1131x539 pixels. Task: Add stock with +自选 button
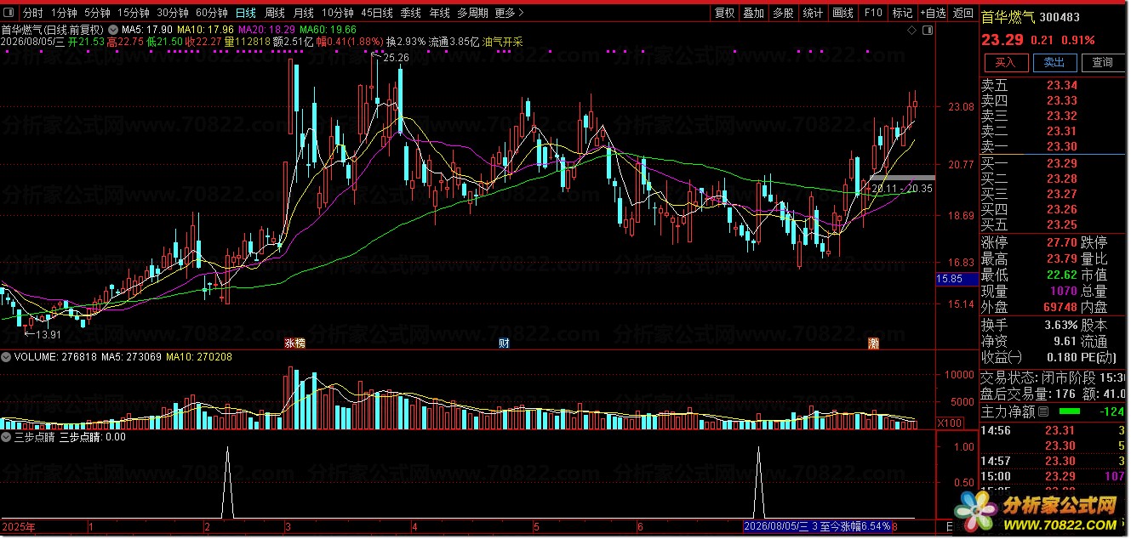[933, 13]
